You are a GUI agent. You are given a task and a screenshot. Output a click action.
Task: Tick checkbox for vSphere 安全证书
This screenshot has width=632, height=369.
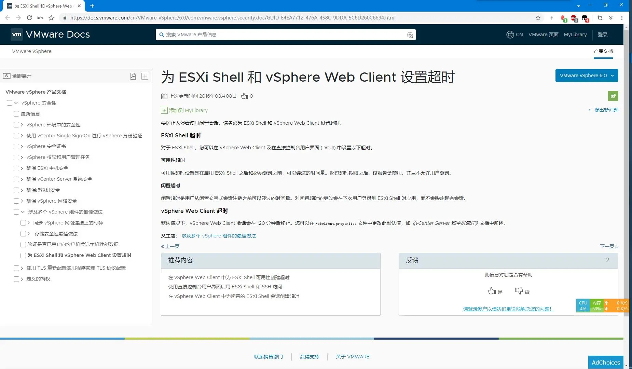(x=16, y=146)
